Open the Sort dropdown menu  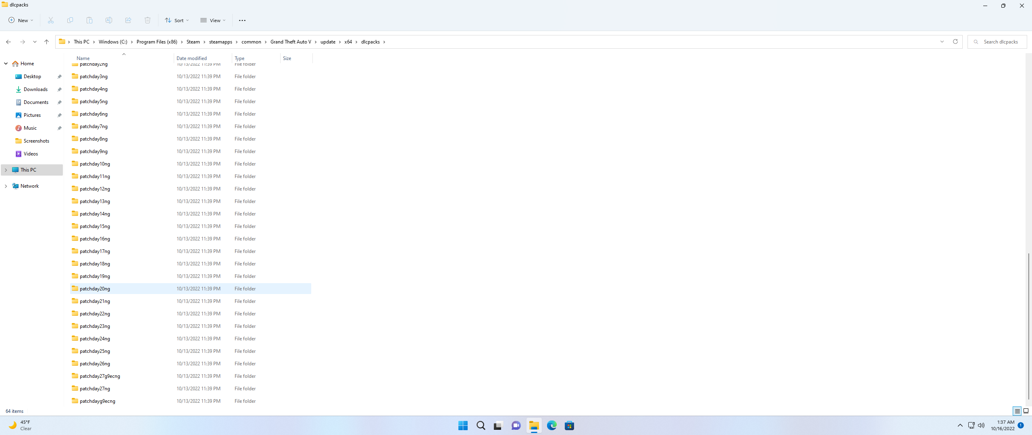[x=177, y=20]
